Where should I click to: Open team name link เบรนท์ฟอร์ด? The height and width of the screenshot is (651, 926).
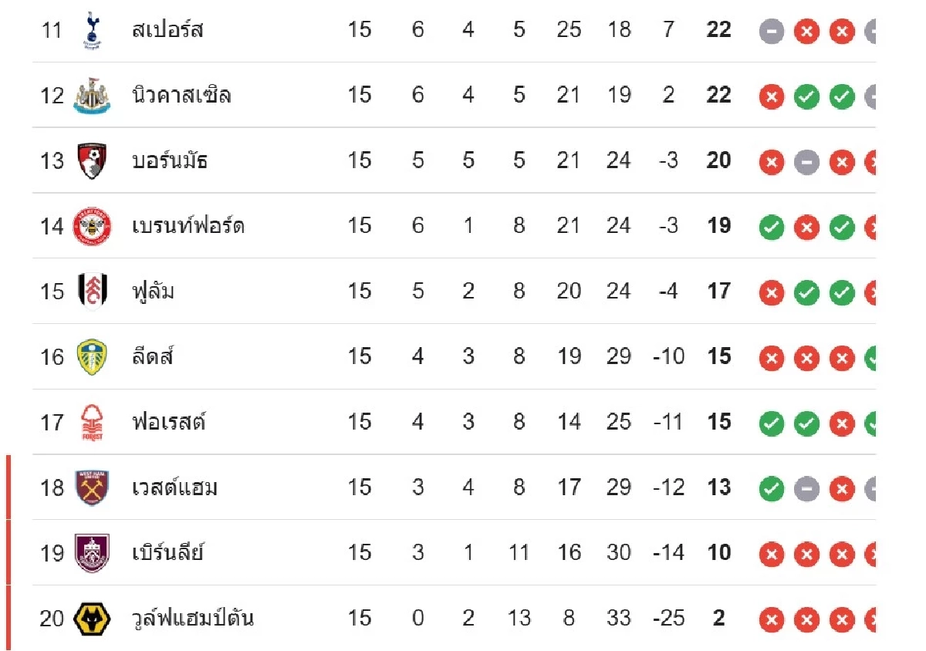(188, 227)
